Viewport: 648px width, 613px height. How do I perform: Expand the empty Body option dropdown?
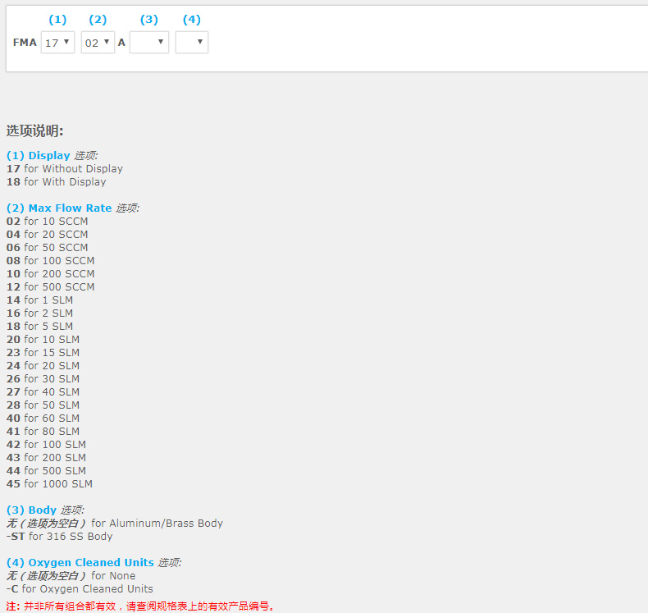coord(149,43)
